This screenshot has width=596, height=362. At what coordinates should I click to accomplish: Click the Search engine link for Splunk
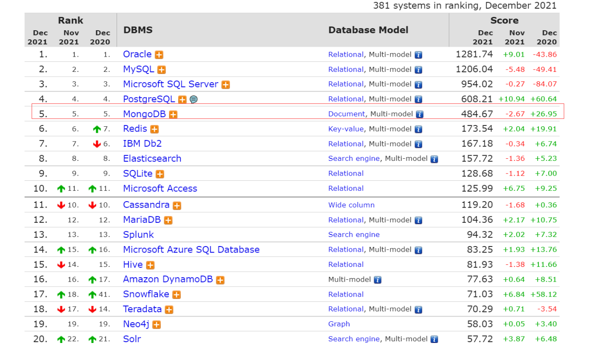pyautogui.click(x=354, y=234)
